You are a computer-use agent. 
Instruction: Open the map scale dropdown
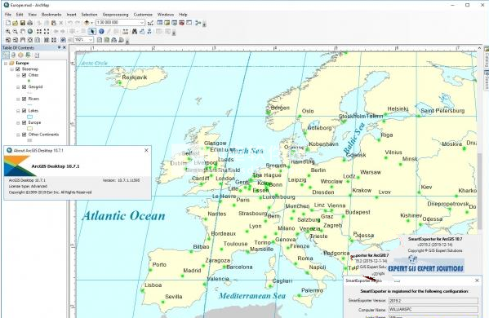pyautogui.click(x=142, y=23)
